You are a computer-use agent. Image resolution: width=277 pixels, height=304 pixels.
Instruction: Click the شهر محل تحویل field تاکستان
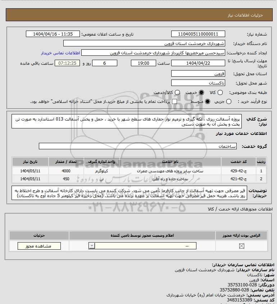(x=198, y=83)
